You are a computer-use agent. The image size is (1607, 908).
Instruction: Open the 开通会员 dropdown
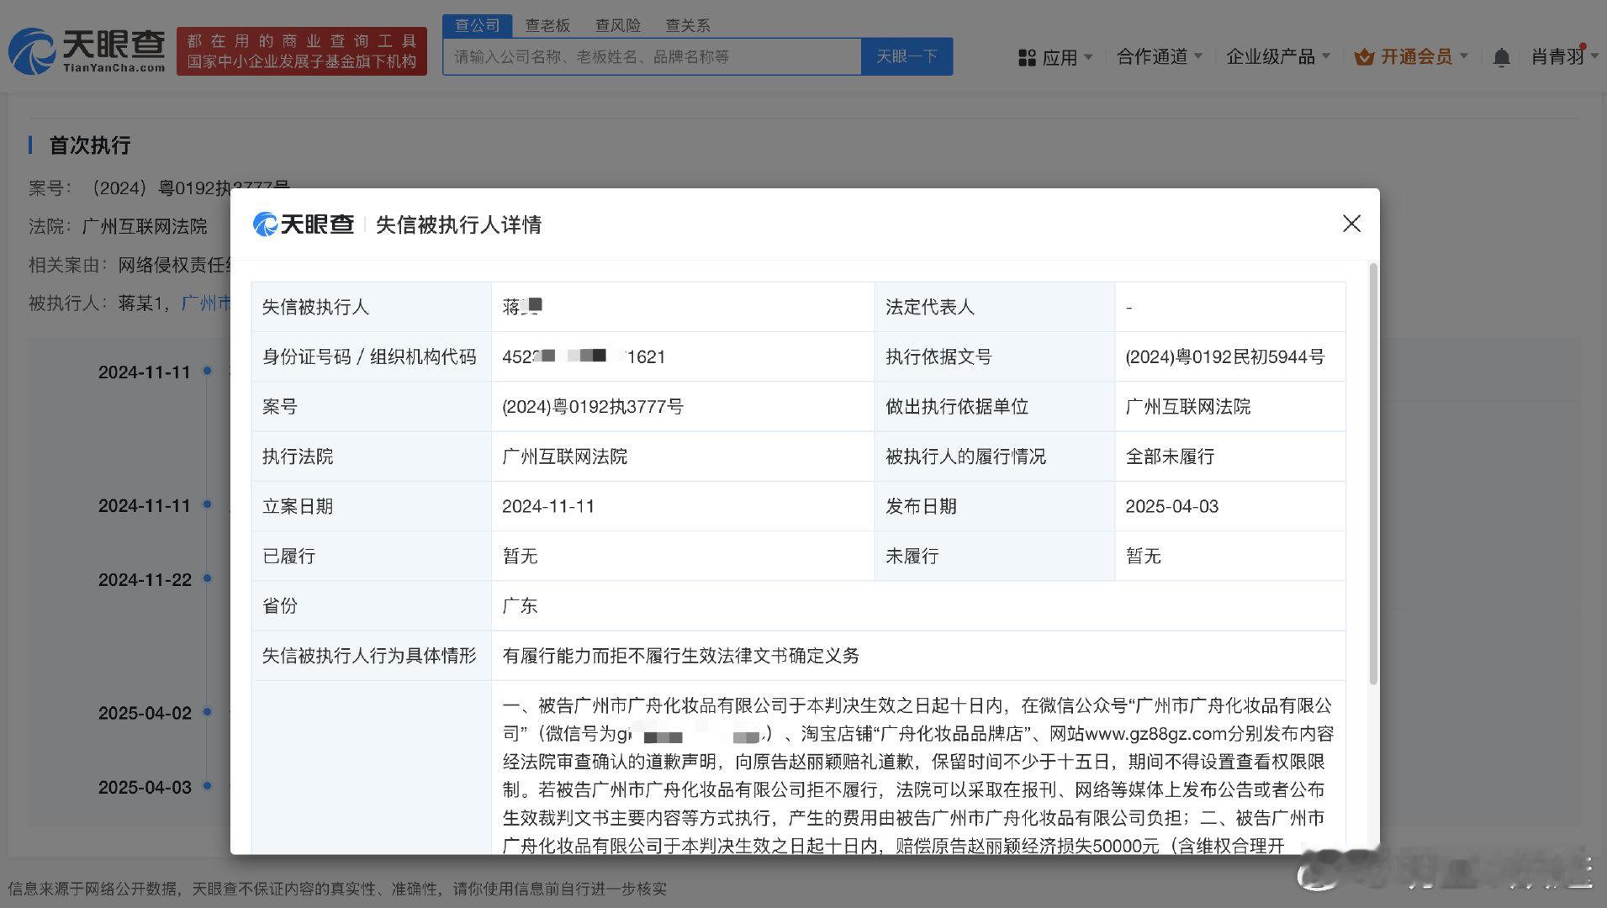pos(1464,56)
